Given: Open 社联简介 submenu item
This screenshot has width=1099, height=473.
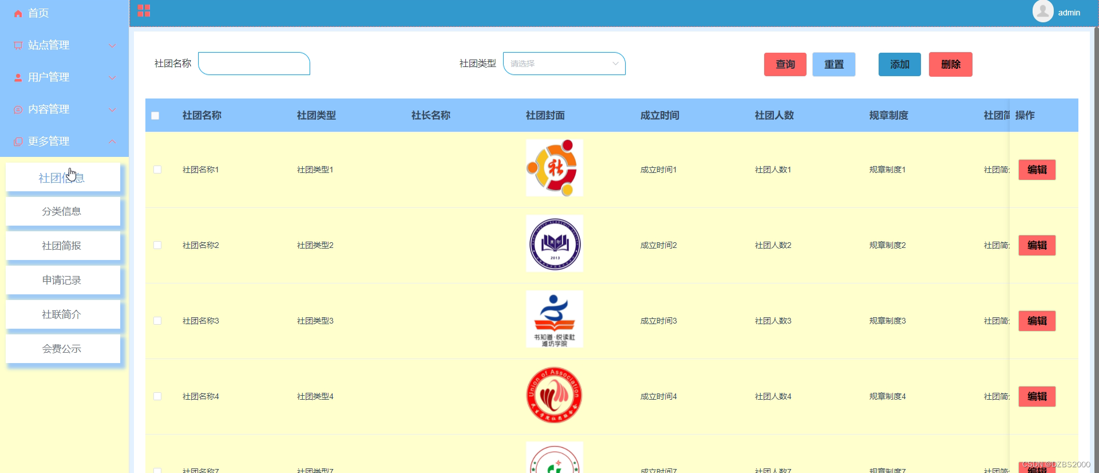Looking at the screenshot, I should point(63,314).
